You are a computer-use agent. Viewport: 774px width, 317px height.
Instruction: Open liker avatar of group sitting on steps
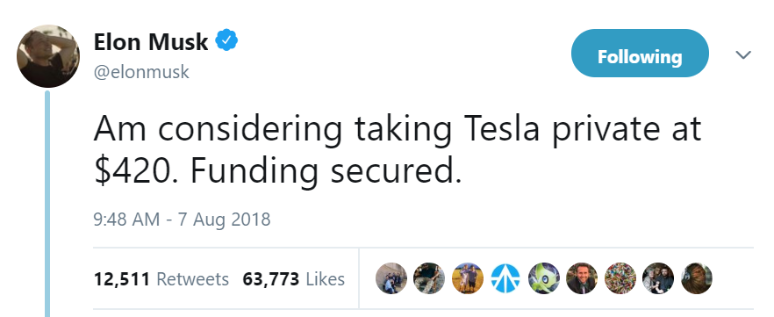click(391, 278)
